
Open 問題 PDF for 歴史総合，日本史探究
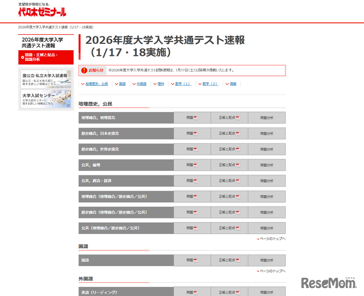(x=192, y=134)
